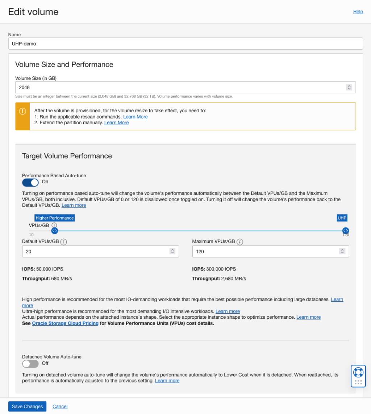The width and height of the screenshot is (371, 414).
Task: Turn off Performance Based Auto-tune
Action: click(x=30, y=183)
